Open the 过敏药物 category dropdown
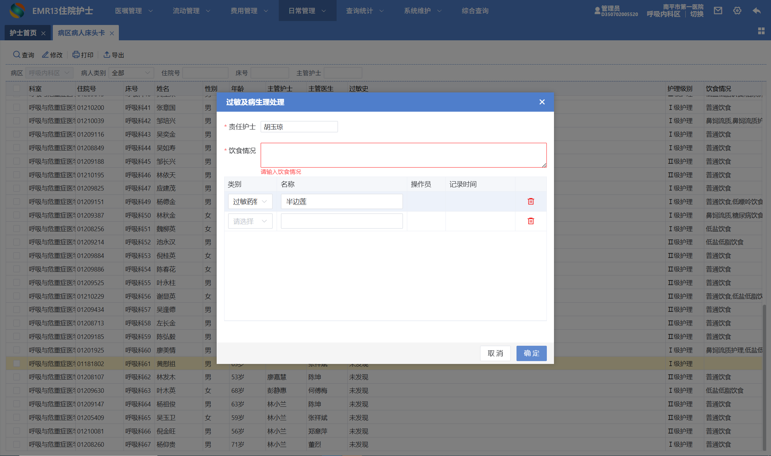 coord(250,202)
